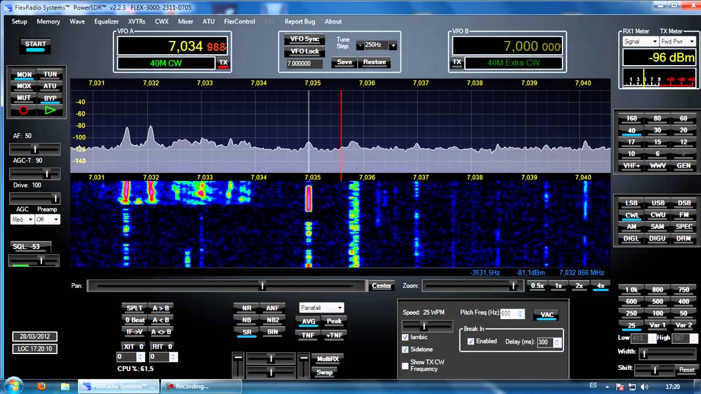Select the 1.0k filter button
This screenshot has height=394, width=701.
[x=631, y=289]
